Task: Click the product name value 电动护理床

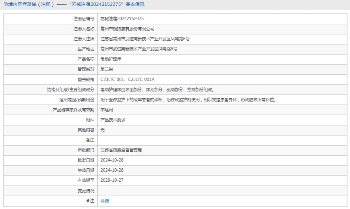Action: point(111,59)
